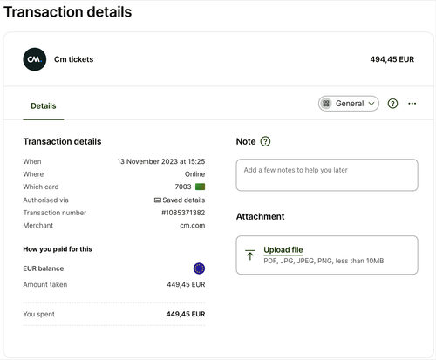The height and width of the screenshot is (360, 436).
Task: Click the Authorised via label
Action: 45,200
